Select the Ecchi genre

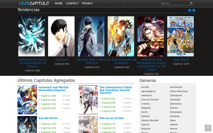[144, 112]
